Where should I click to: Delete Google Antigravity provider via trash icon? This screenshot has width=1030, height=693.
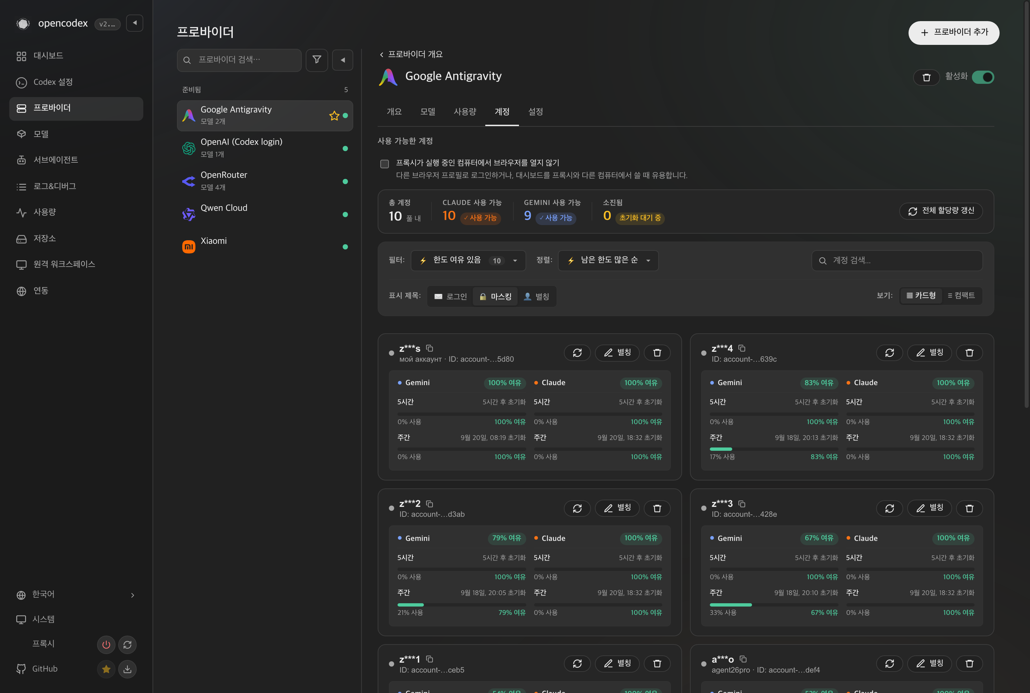pos(927,77)
